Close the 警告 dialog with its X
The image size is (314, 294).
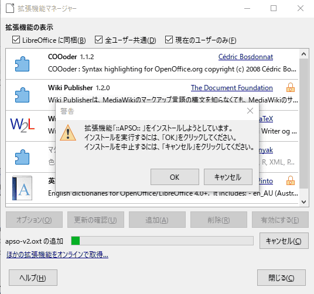250,111
